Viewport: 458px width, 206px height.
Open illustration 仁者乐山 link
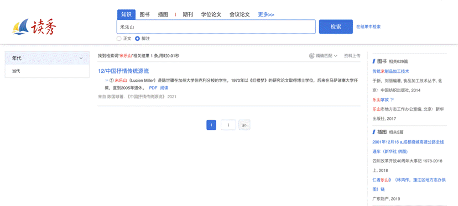pyautogui.click(x=409, y=184)
